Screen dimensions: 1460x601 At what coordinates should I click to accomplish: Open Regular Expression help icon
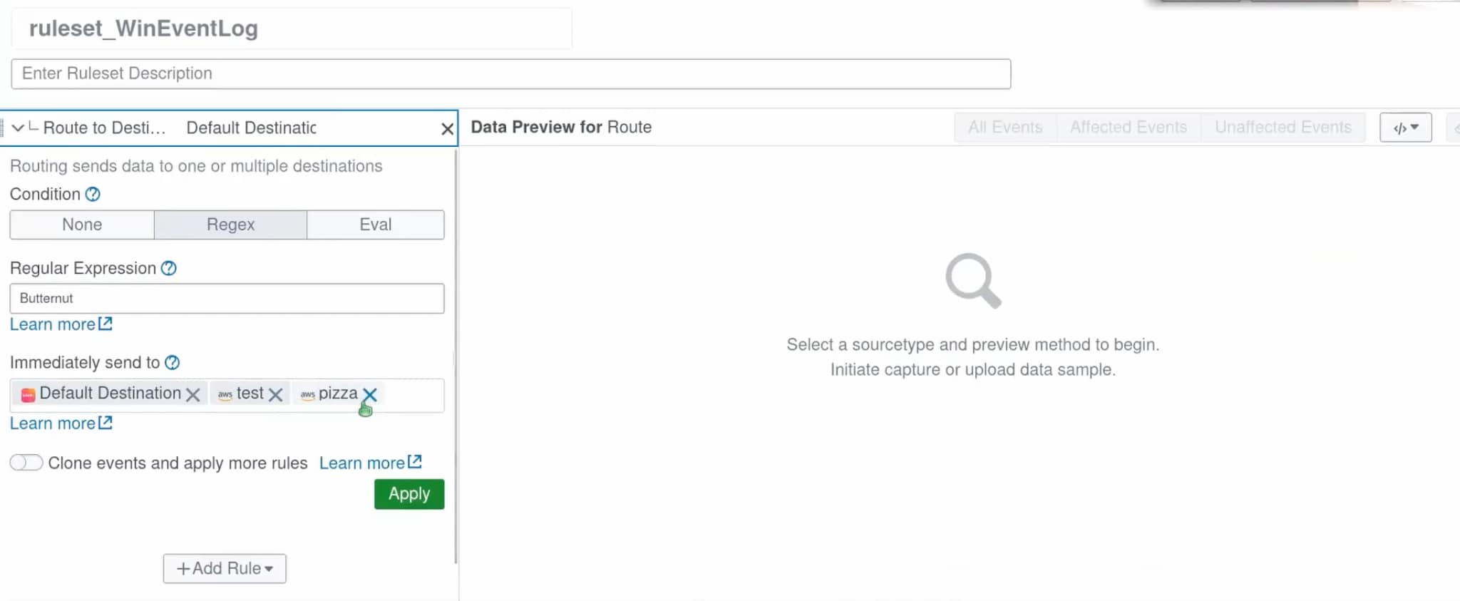click(168, 268)
